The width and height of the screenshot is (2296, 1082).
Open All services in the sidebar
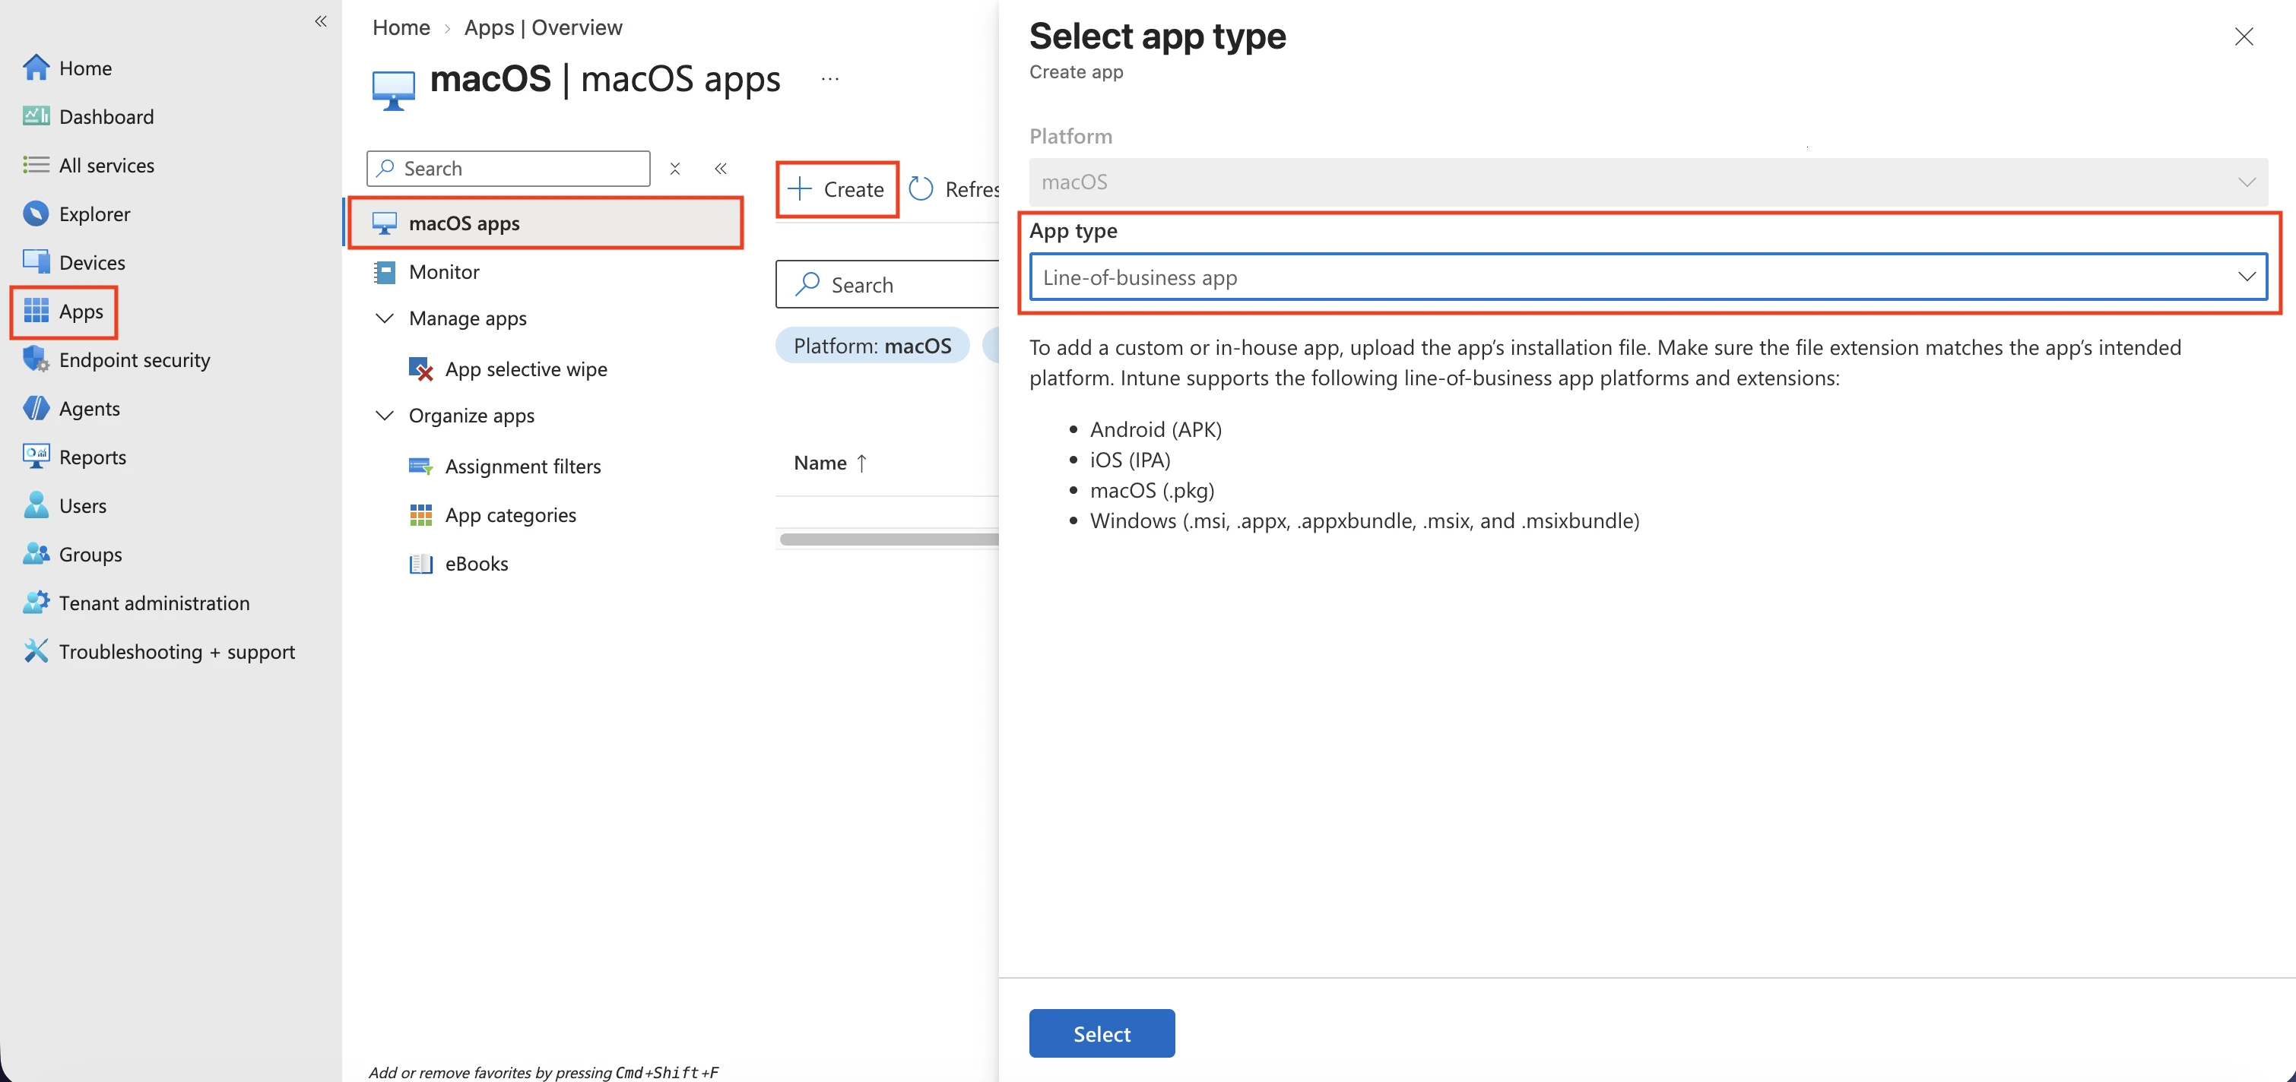pyautogui.click(x=88, y=165)
